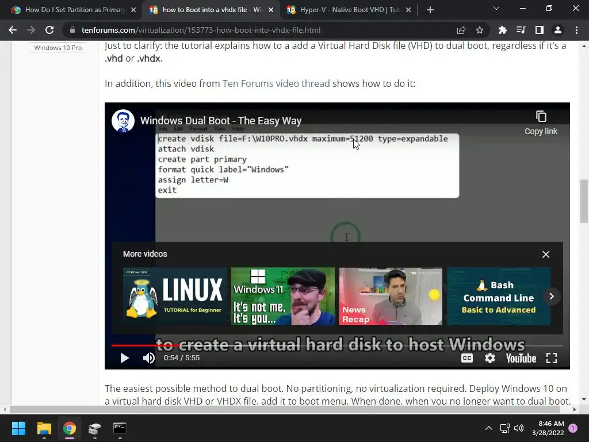Viewport: 589px width, 442px height.
Task: Open the Linux Tutorial for Beginner video
Action: coord(175,296)
